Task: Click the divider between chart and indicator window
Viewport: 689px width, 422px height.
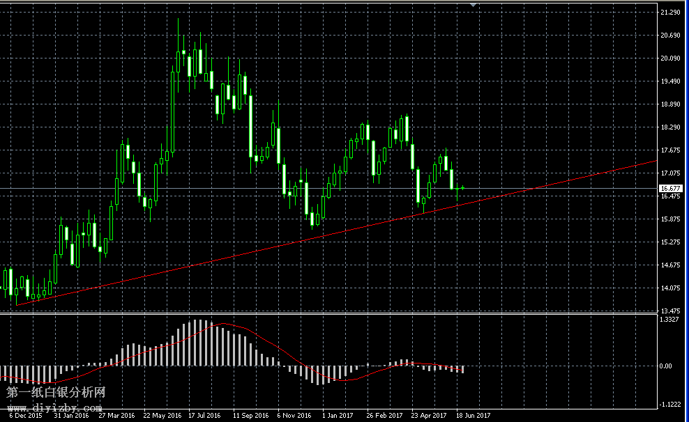Action: tap(328, 313)
